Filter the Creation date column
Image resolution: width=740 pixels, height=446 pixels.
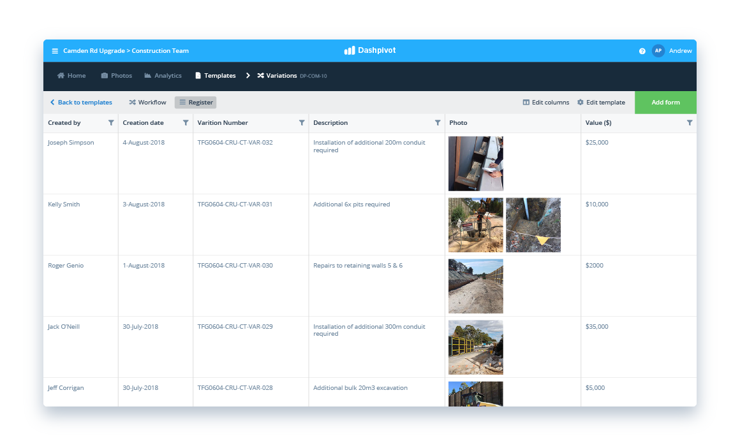[x=186, y=122]
